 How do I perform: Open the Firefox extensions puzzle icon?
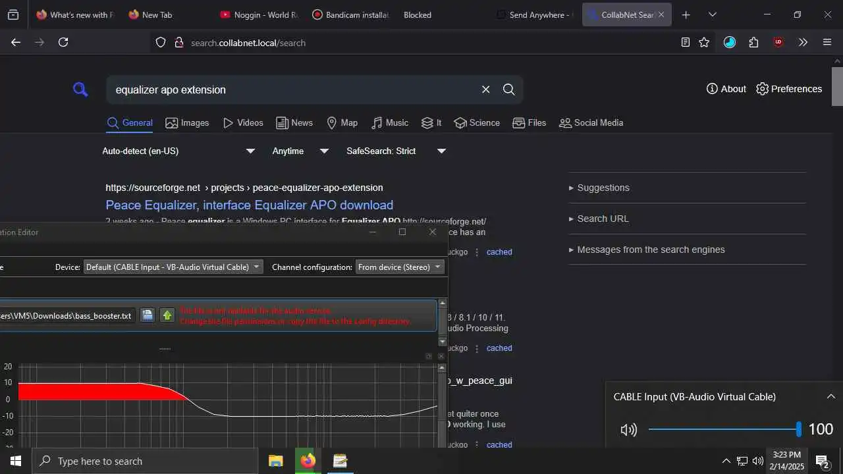click(753, 42)
